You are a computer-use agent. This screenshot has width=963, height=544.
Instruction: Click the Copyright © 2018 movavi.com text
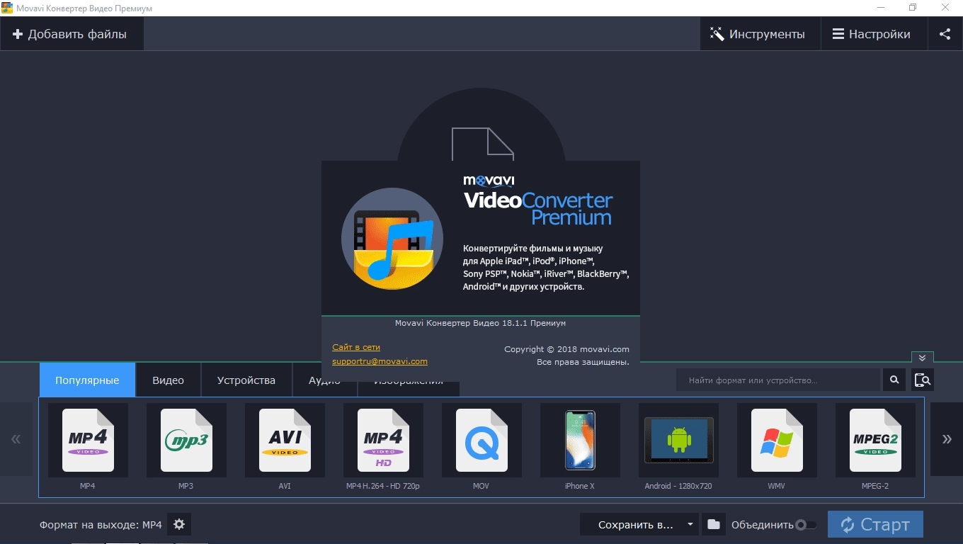pyautogui.click(x=566, y=349)
